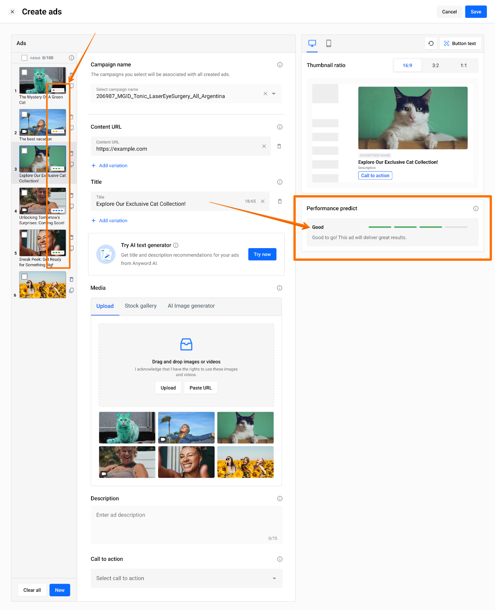Delete ad 6 using trash icon
This screenshot has width=495, height=610.
point(72,279)
